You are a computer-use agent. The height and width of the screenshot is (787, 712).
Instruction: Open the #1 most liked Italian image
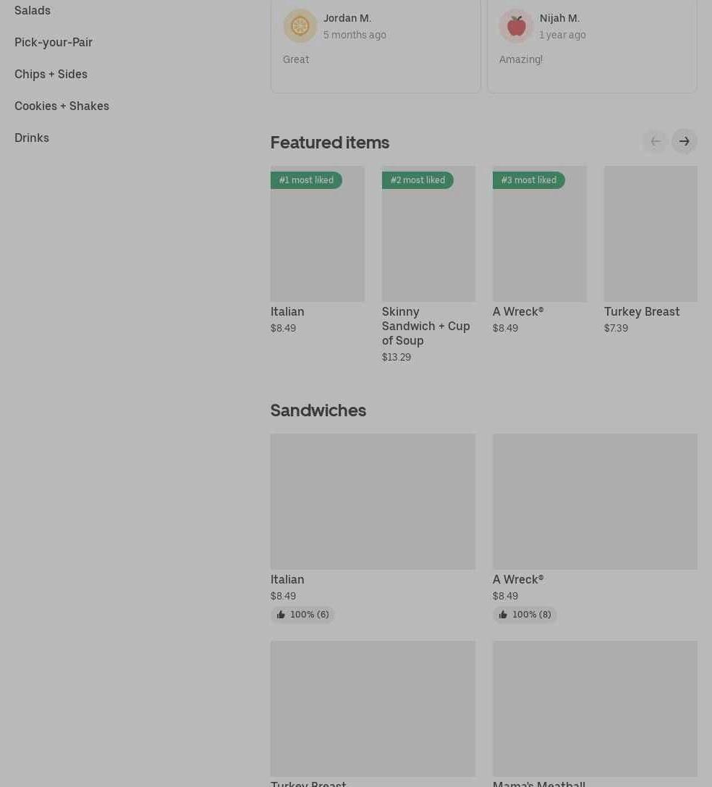point(317,239)
